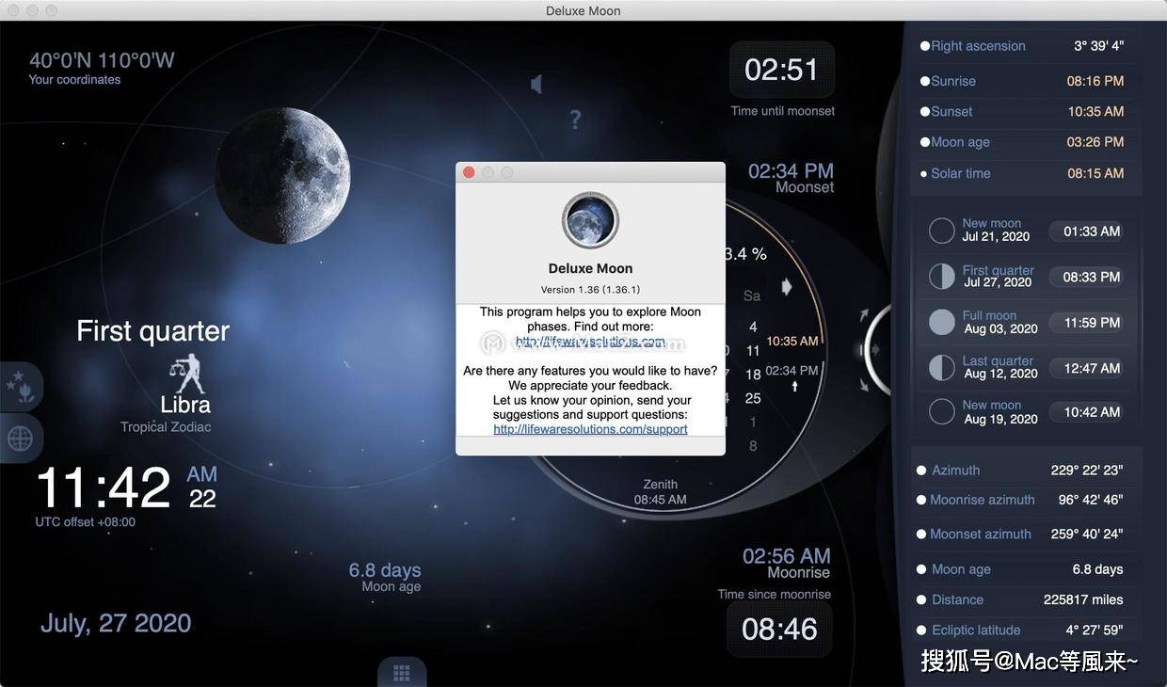Toggle the Sunrise indicator bullet
Screen dimensions: 1167x687
pyautogui.click(x=923, y=81)
